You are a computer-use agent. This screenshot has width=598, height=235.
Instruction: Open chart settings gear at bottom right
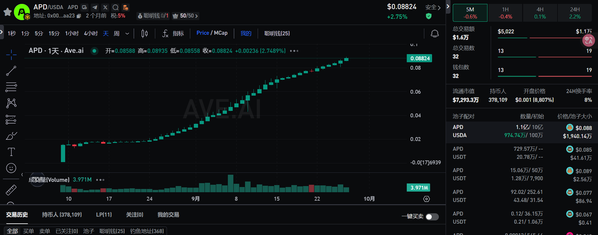coord(427,199)
